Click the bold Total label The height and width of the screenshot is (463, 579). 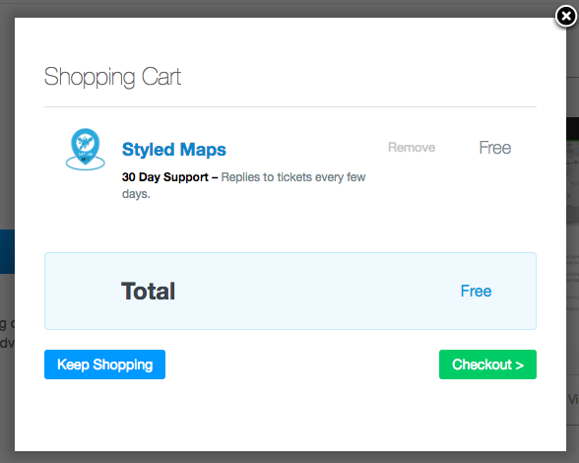coord(148,292)
